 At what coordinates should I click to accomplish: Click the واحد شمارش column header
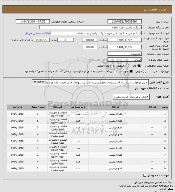point(78,107)
